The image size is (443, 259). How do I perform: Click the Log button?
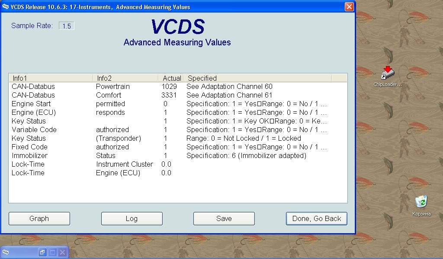point(132,219)
